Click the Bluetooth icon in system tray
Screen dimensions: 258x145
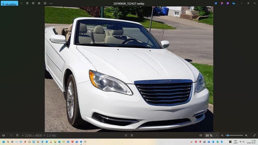click(x=222, y=142)
